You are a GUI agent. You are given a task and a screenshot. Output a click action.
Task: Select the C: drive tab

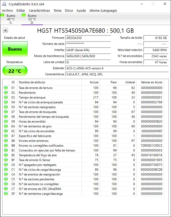click(x=11, y=19)
